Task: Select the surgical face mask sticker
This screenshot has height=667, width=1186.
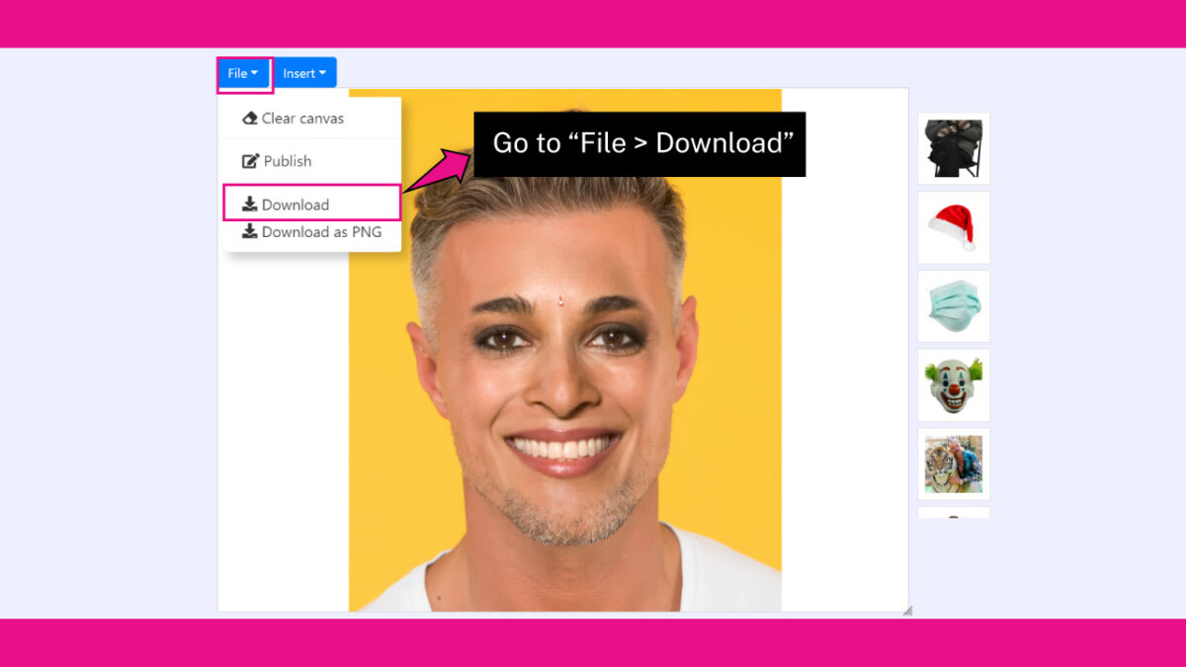Action: click(x=952, y=306)
